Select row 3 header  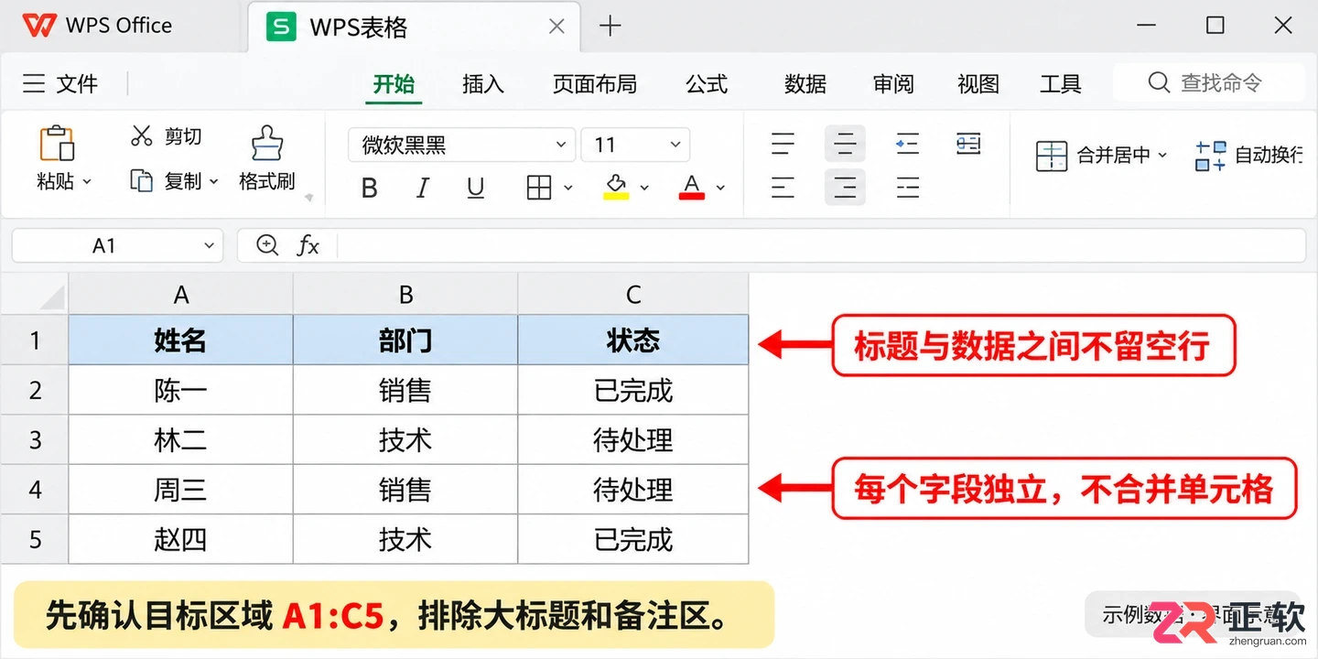click(35, 439)
